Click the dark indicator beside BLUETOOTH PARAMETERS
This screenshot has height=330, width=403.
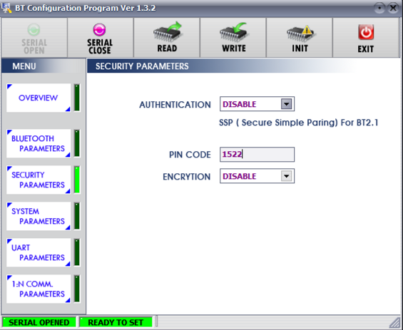77,143
